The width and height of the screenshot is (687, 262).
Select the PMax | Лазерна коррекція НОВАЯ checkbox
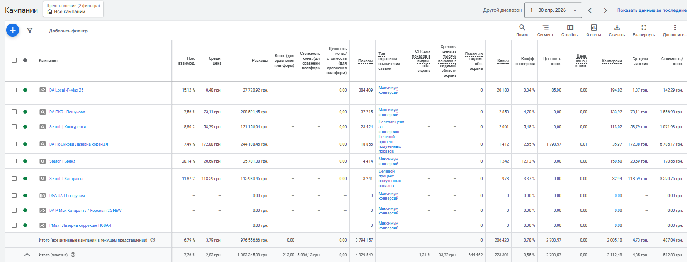pyautogui.click(x=14, y=225)
